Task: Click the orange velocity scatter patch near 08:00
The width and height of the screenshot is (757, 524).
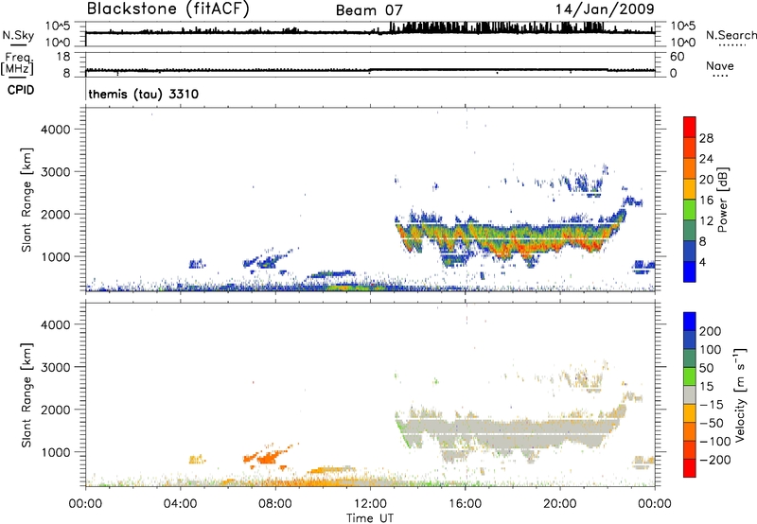Action: point(267,456)
